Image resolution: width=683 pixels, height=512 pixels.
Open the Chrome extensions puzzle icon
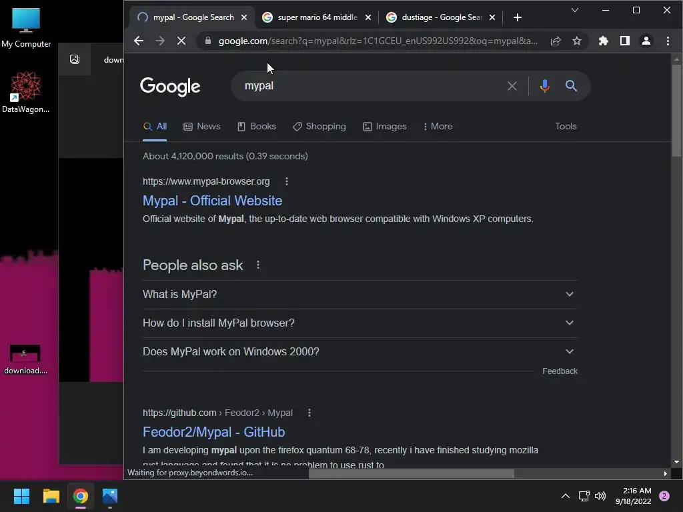[x=603, y=41]
